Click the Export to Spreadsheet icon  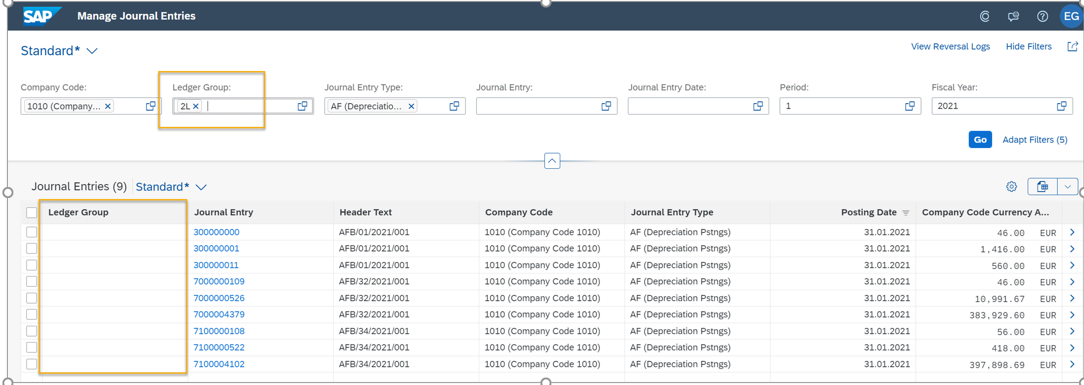click(1043, 187)
